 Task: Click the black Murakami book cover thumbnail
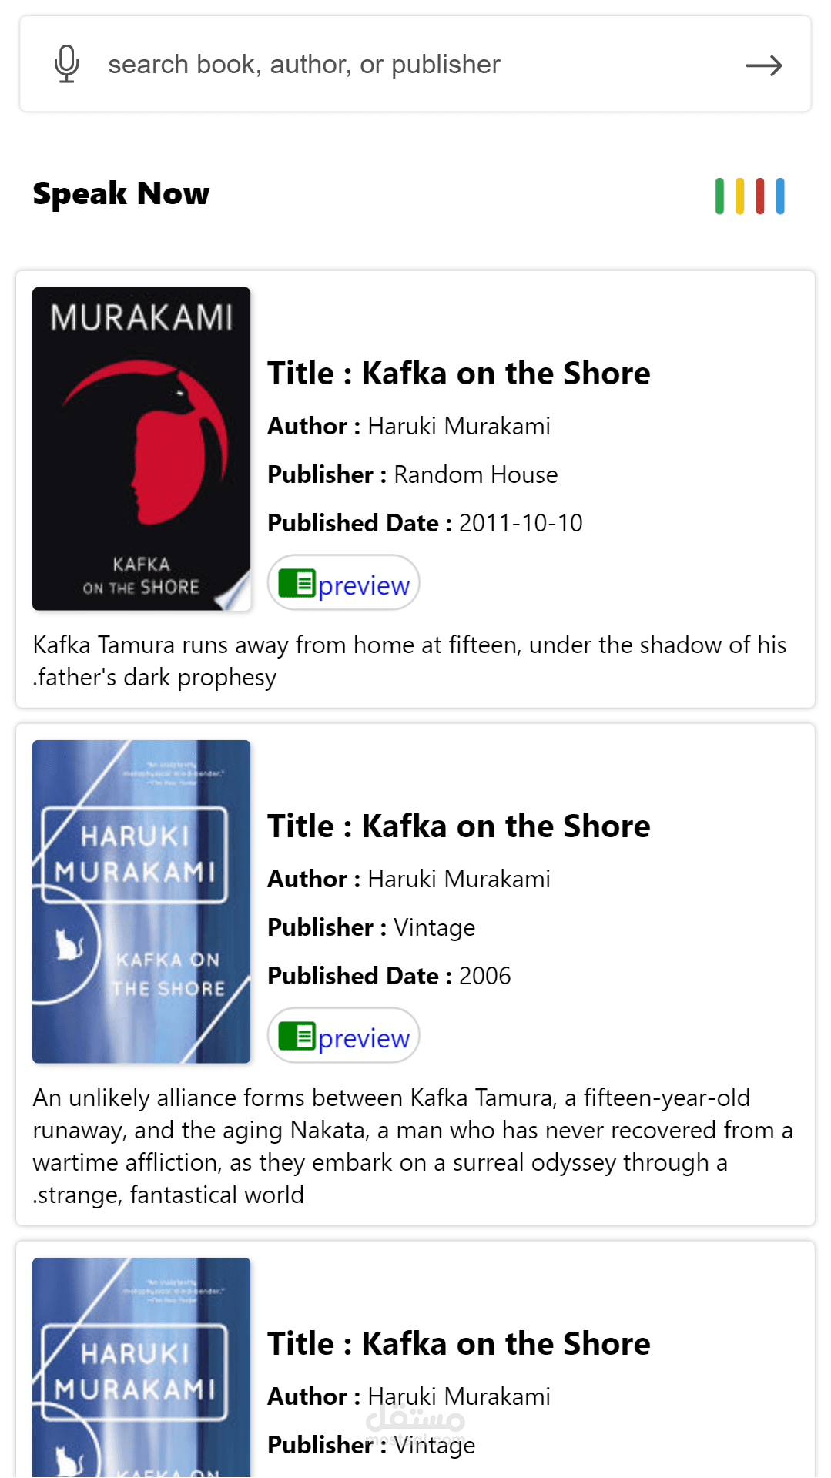click(x=142, y=449)
